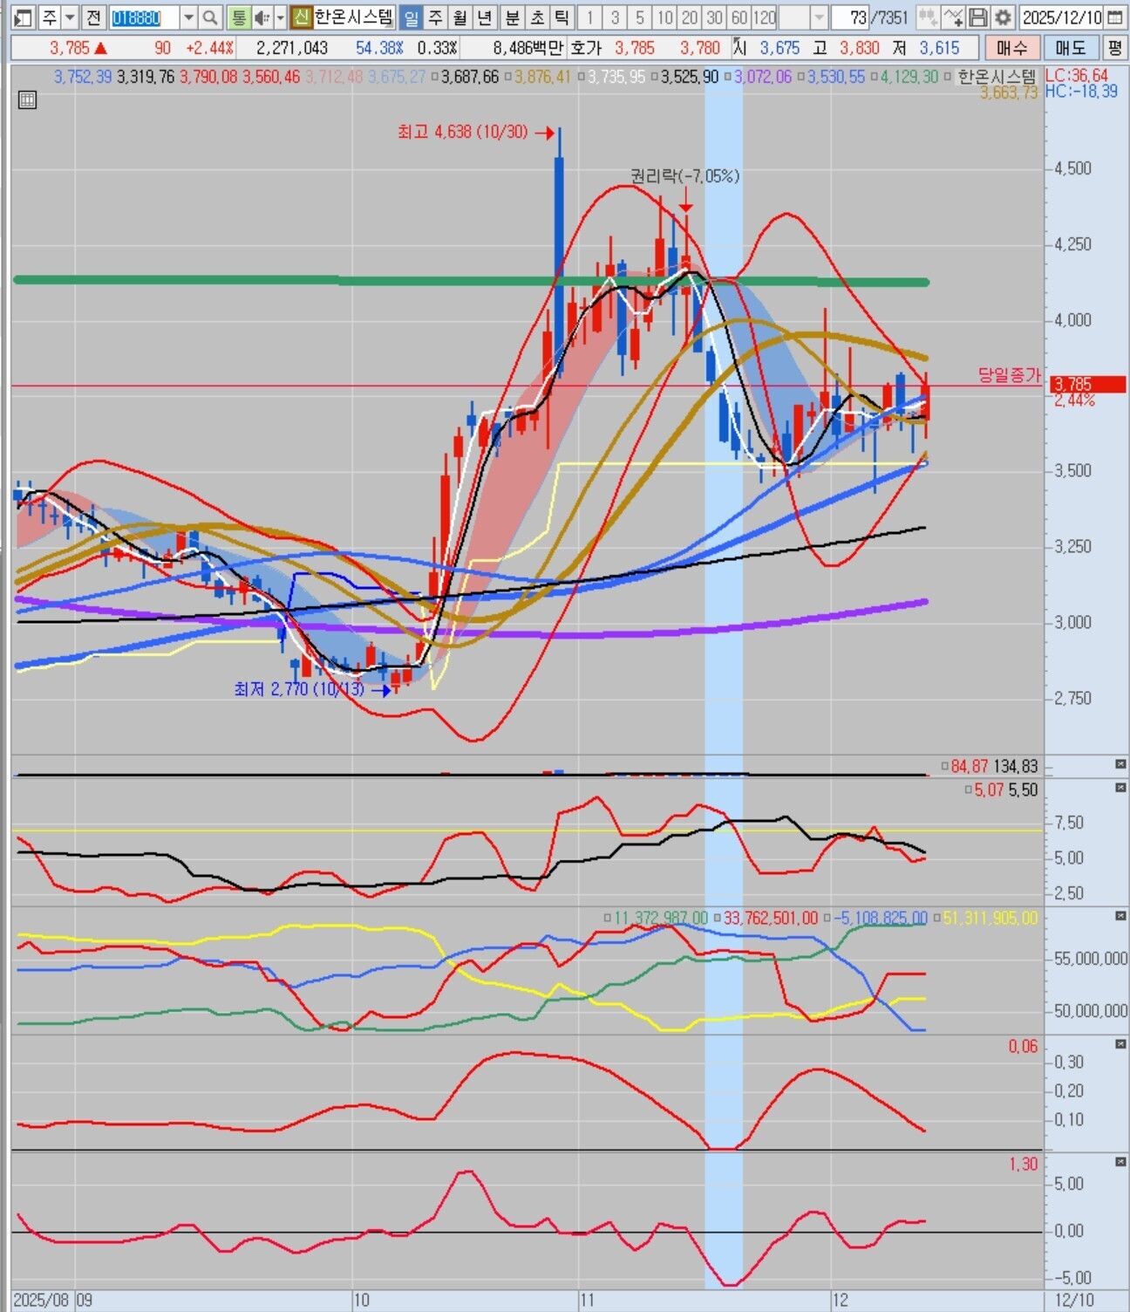Click the grid icon in the chart corner

pyautogui.click(x=27, y=99)
